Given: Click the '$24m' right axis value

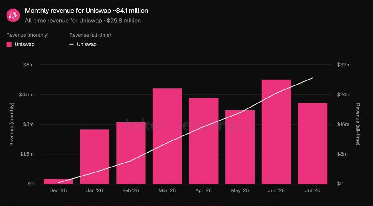Looking at the screenshot, I should (344, 95).
